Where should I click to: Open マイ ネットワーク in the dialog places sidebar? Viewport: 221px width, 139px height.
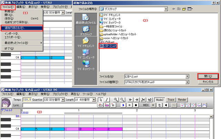click(x=86, y=65)
